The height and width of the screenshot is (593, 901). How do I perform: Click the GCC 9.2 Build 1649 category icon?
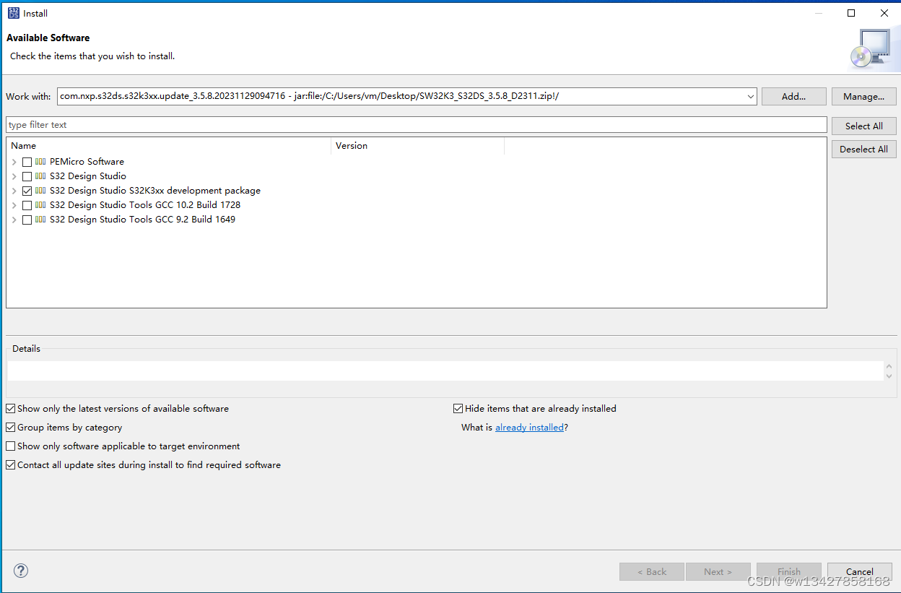click(40, 220)
